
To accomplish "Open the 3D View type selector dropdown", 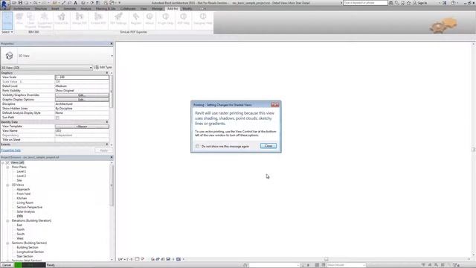I will click(x=112, y=56).
